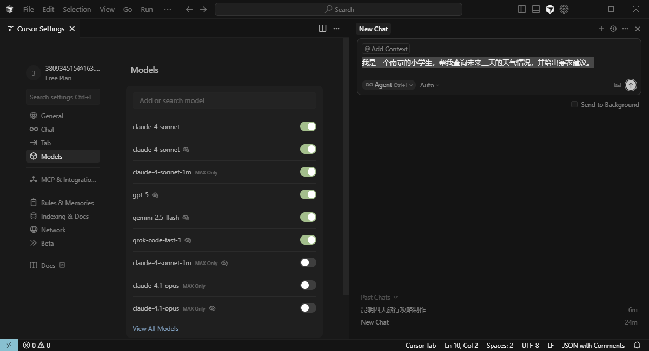The height and width of the screenshot is (351, 649).
Task: Open the overflow menu ellipsis in menu bar
Action: tap(168, 9)
